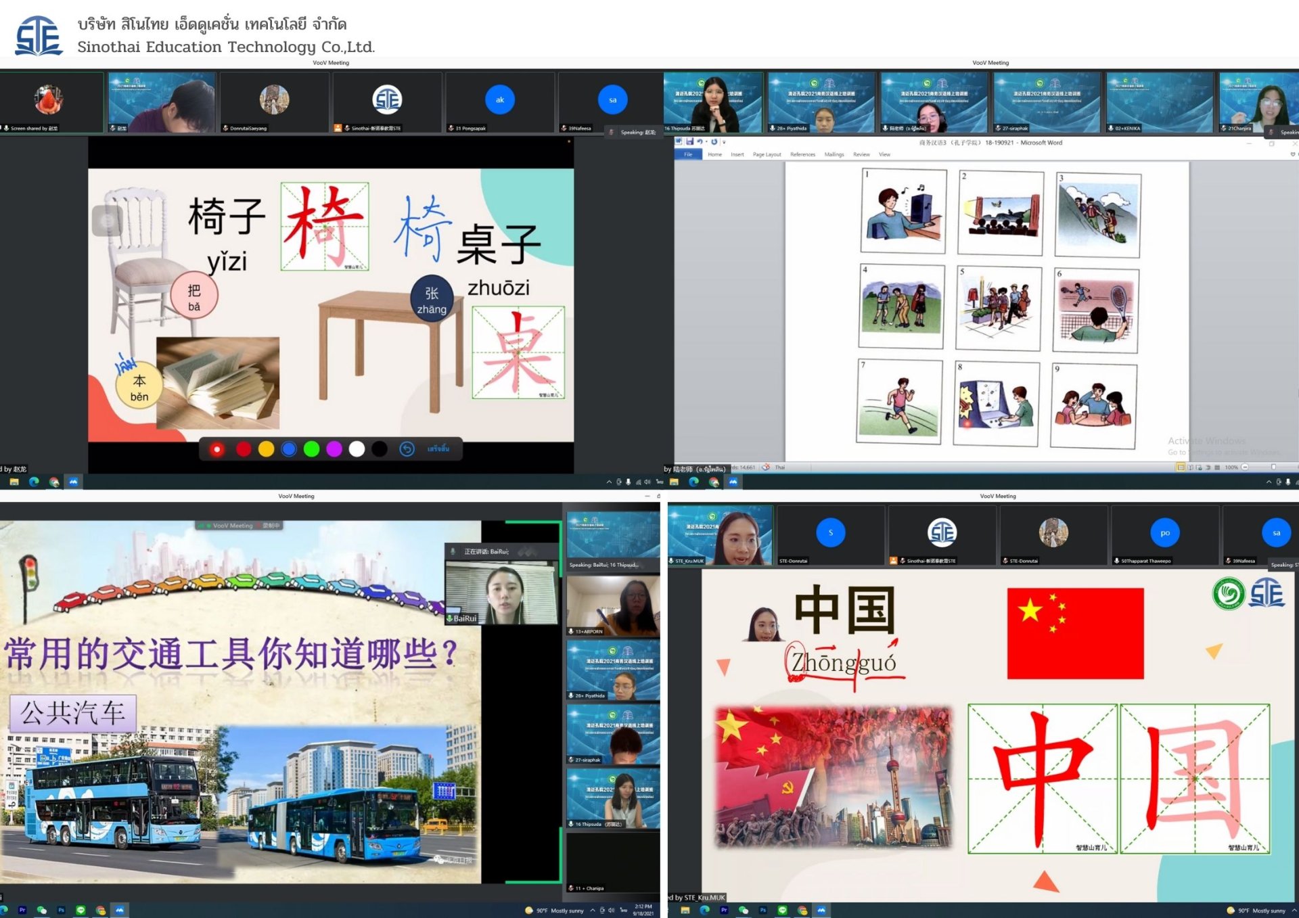Image resolution: width=1299 pixels, height=918 pixels.
Task: Click the Word zoom slider in status bar
Action: [1273, 467]
